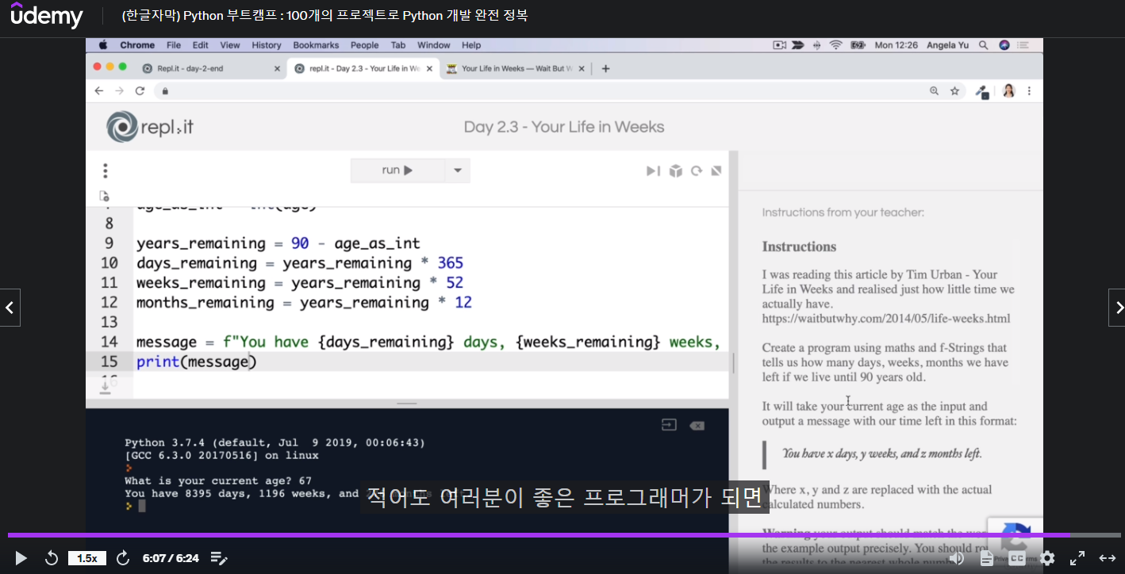This screenshot has height=574, width=1125.
Task: Click the editor refresh icon
Action: tap(697, 170)
